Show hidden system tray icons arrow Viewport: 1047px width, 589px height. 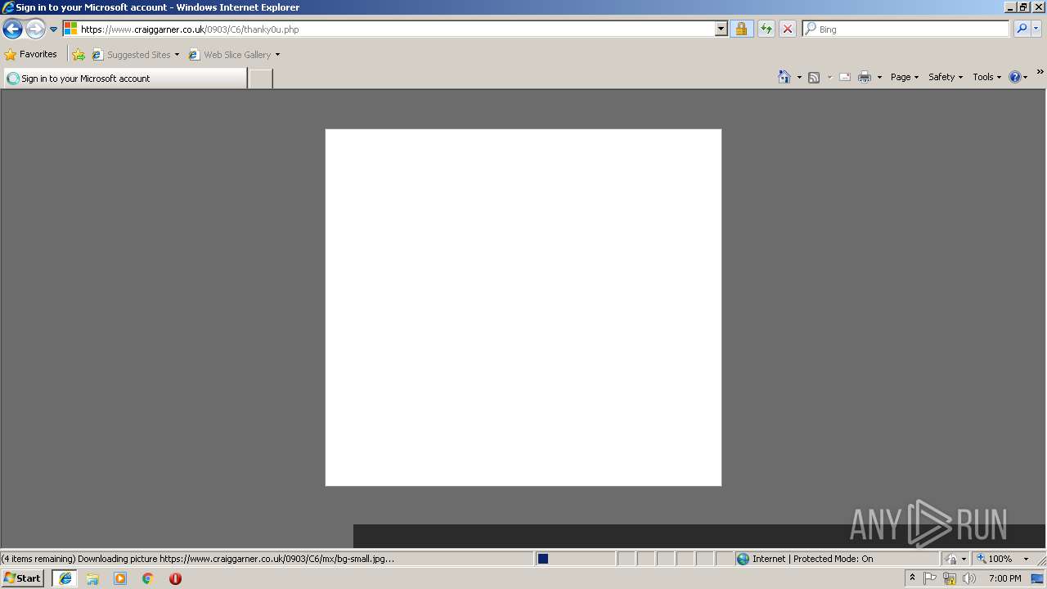point(913,578)
